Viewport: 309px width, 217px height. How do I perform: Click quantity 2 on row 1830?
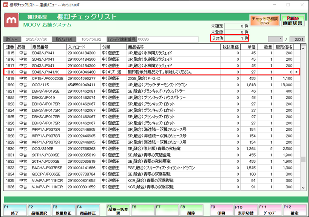pos(266,148)
